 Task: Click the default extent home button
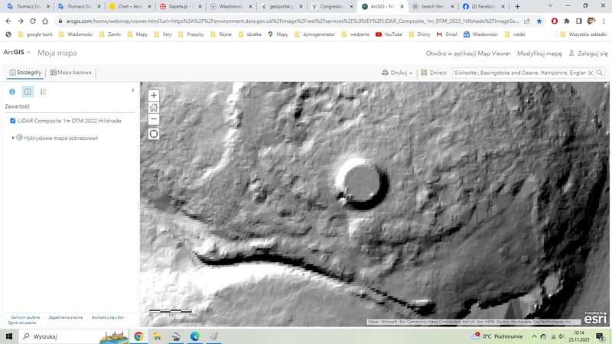pos(154,107)
